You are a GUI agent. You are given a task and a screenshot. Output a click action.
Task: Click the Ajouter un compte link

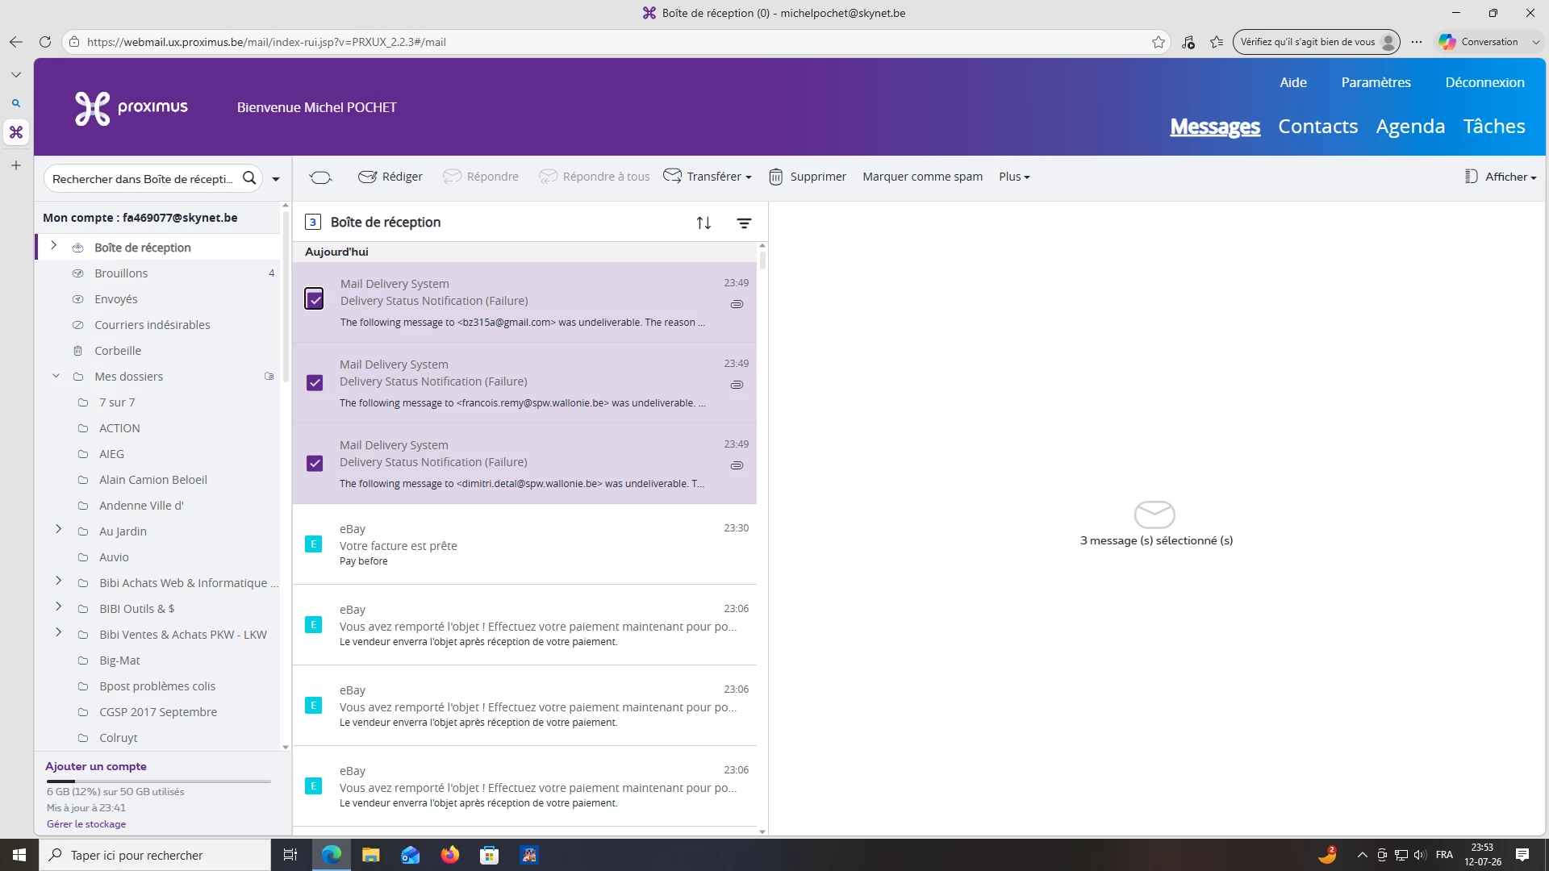96,766
